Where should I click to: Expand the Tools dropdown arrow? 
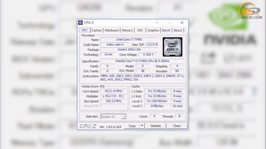tap(142, 126)
